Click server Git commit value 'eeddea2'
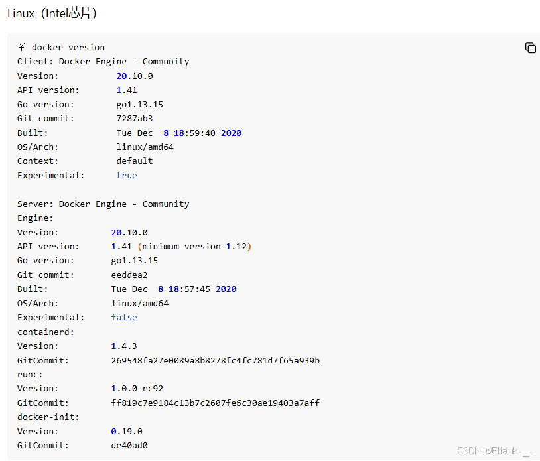The height and width of the screenshot is (461, 540). pos(129,275)
